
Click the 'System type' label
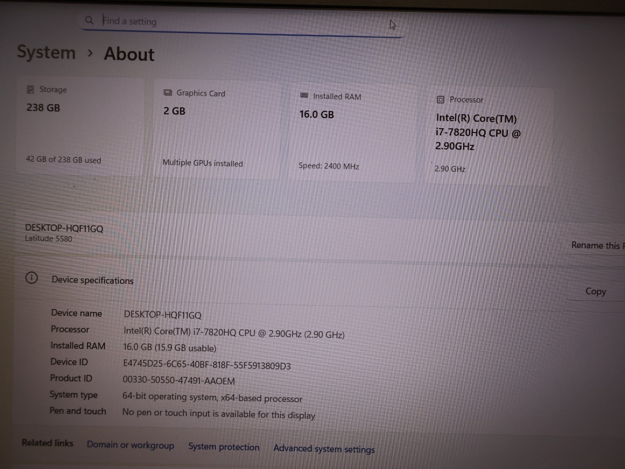pos(73,394)
